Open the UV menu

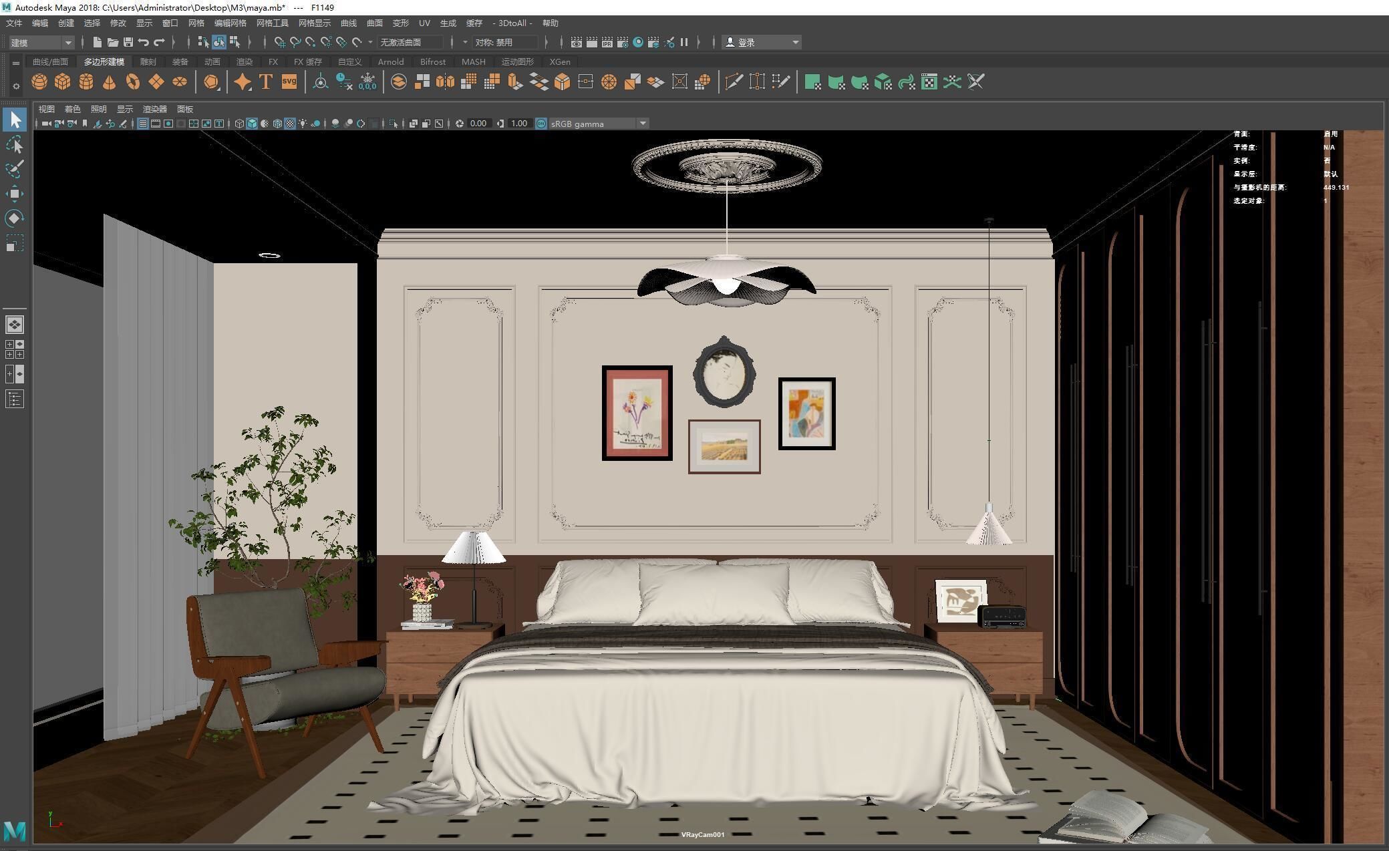(424, 23)
